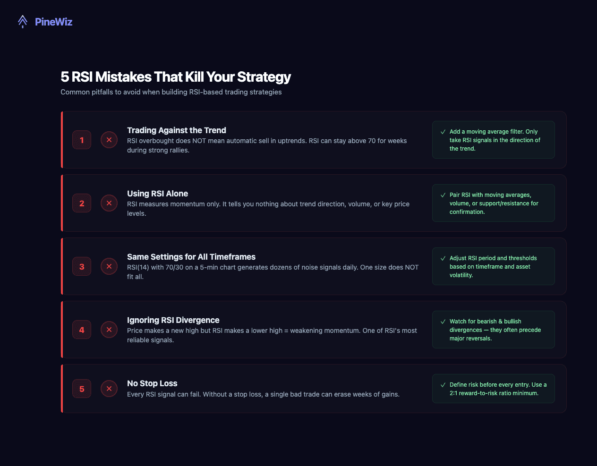The width and height of the screenshot is (597, 466).
Task: Toggle the number 5 badge on the stop loss mistake
Action: pos(81,389)
